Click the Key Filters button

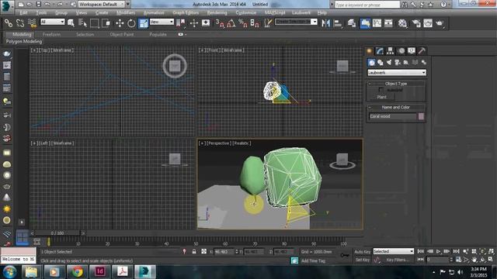(x=398, y=260)
